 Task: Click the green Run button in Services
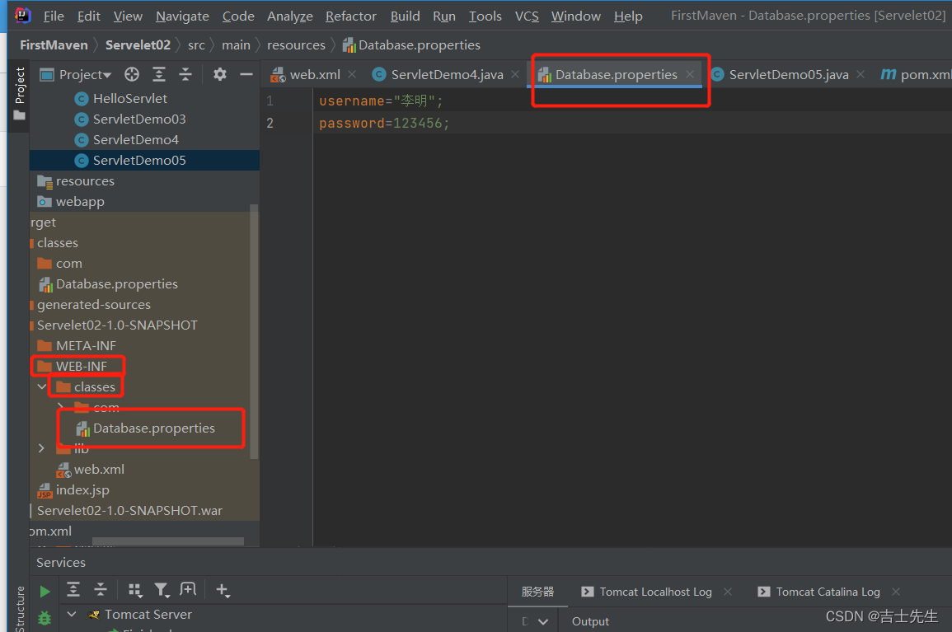pos(45,591)
